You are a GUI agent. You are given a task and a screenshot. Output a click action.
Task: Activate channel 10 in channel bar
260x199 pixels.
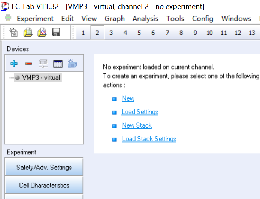[x=209, y=33]
